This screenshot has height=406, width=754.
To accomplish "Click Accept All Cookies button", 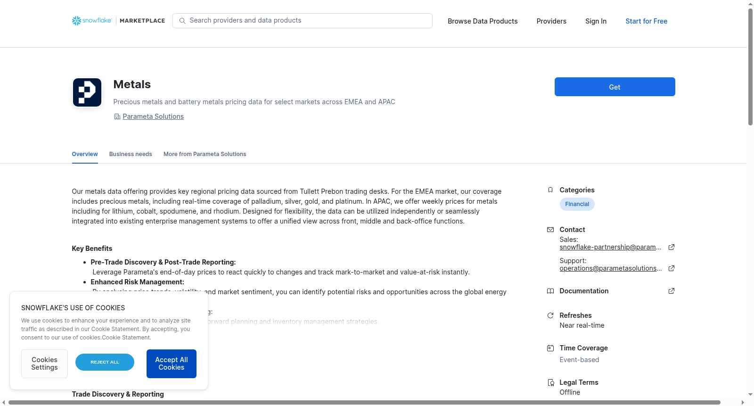I will [x=172, y=364].
